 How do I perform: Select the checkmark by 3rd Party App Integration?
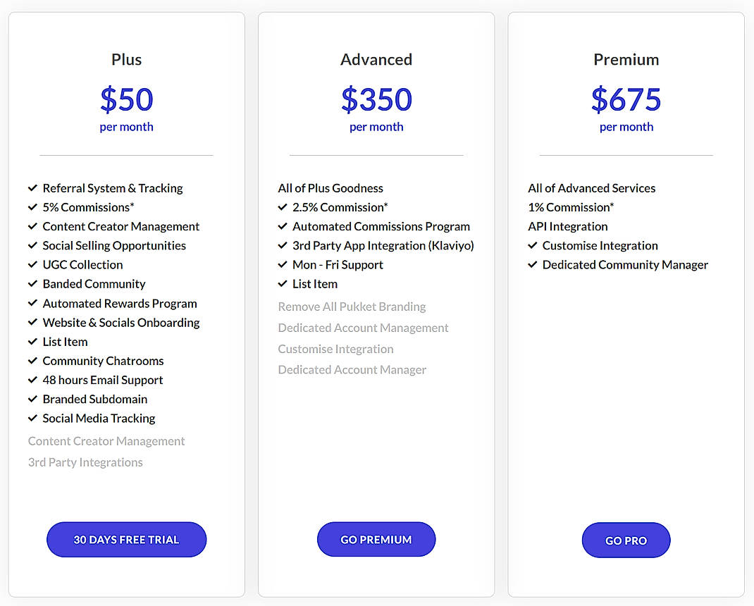pos(283,245)
